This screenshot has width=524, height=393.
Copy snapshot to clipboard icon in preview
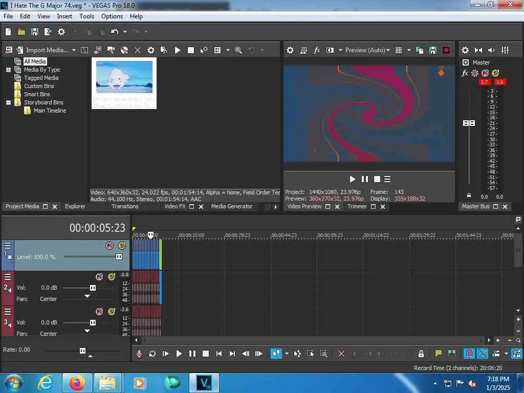pos(420,50)
